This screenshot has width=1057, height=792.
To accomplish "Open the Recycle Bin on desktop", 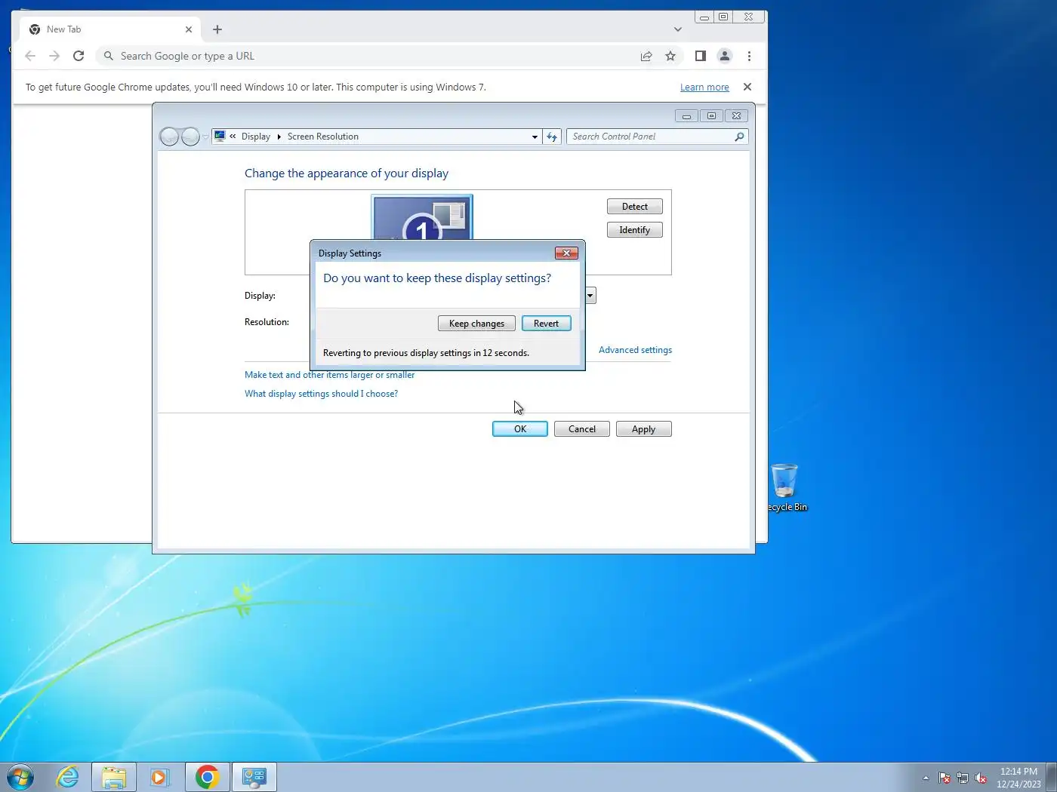I will [x=785, y=488].
